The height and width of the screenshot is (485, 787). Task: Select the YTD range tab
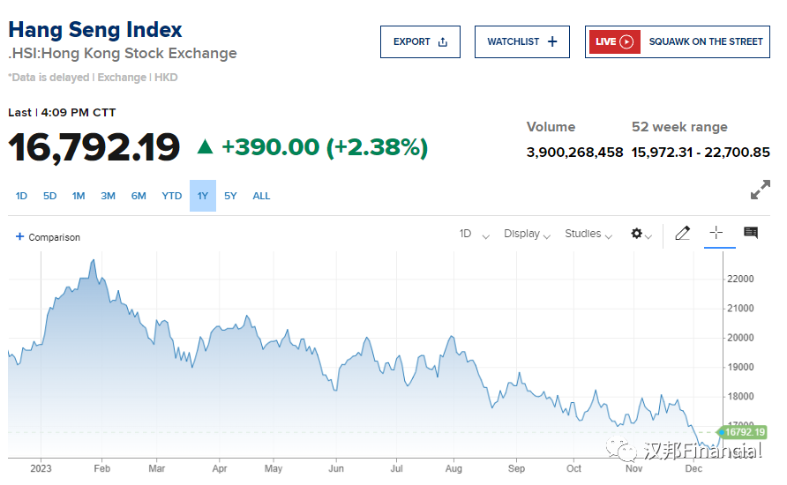[x=172, y=196]
